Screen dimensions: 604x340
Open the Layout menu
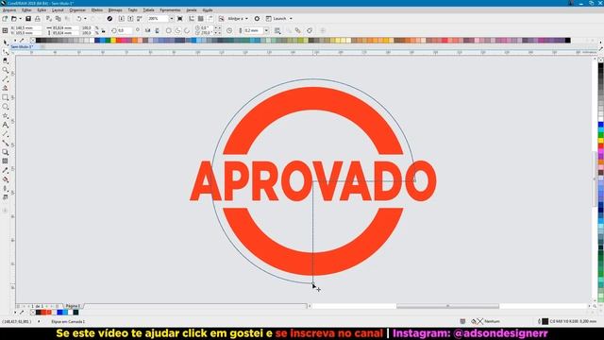tap(58, 10)
